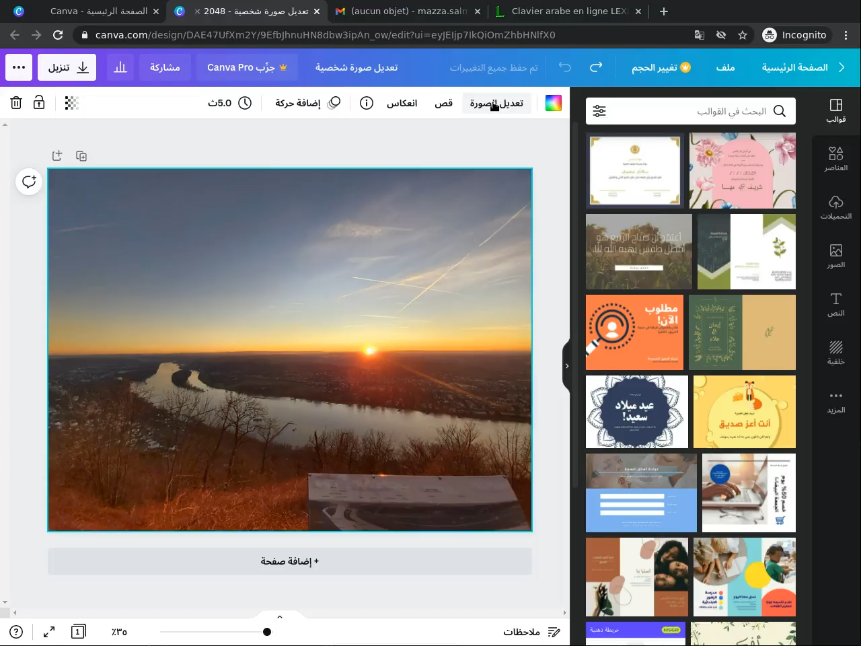Open the Resize (تغيير الحجم) menu
This screenshot has width=861, height=646.
661,67
